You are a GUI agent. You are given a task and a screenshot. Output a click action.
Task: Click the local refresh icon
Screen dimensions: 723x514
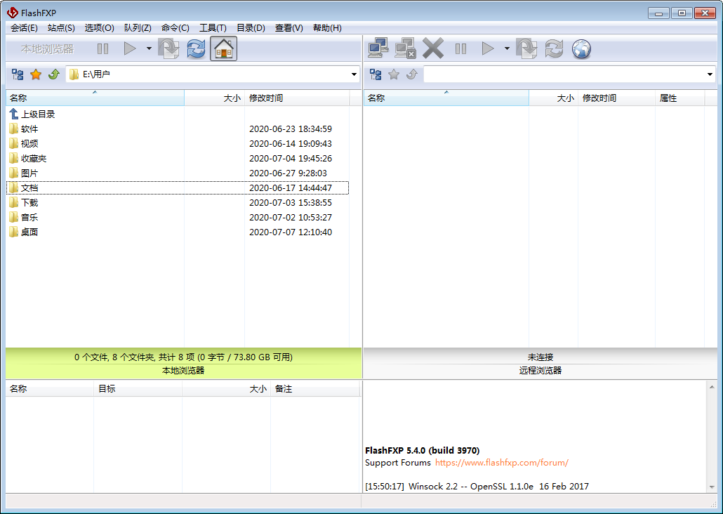(196, 48)
